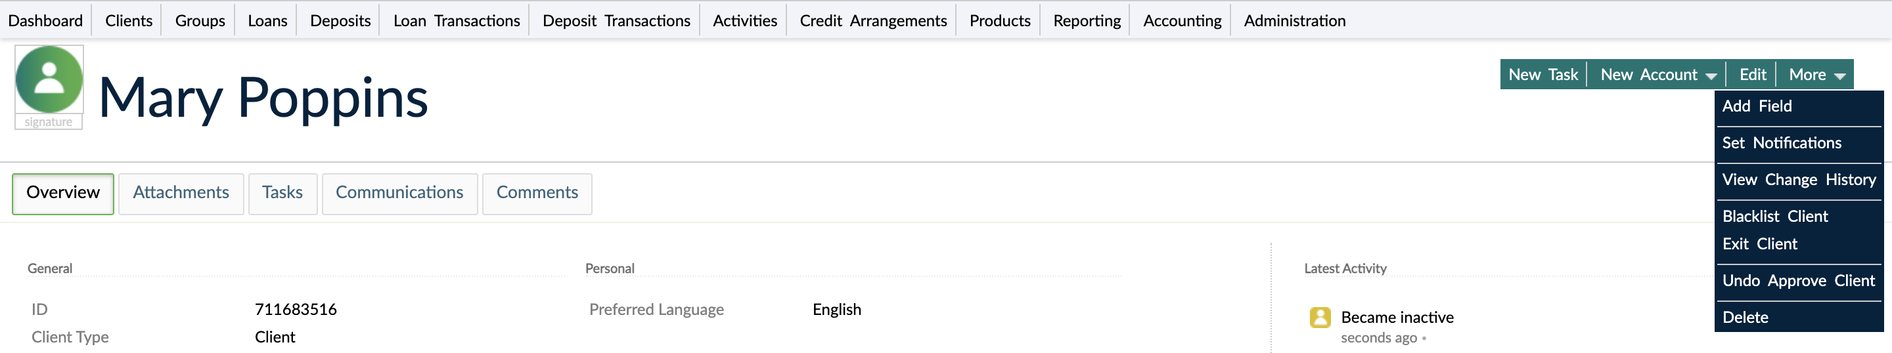Viewport: 1892px width, 353px height.
Task: Click the Edit button
Action: click(1751, 75)
